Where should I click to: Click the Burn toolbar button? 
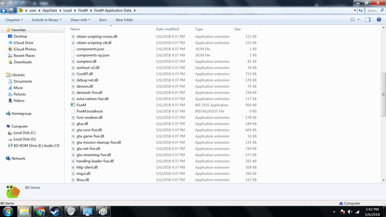point(103,20)
